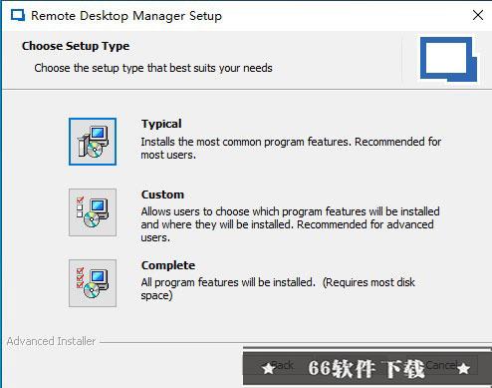This screenshot has height=388, width=492.
Task: Click the Remote Desktop Manager Setup title text
Action: 126,16
